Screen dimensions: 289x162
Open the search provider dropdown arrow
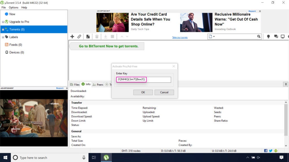pos(214,36)
